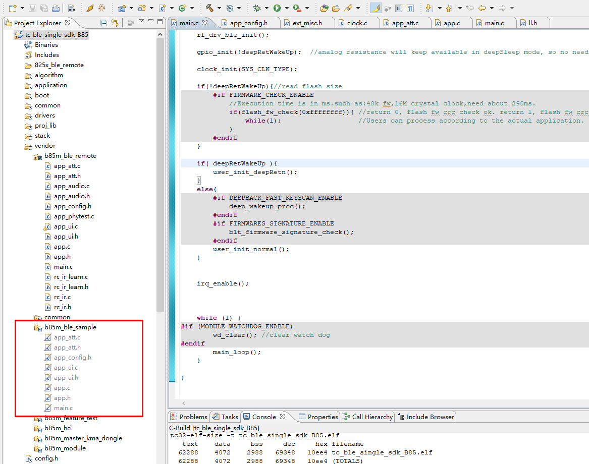
Task: Toggle Link with Editor in Project Explorer
Action: [x=115, y=23]
